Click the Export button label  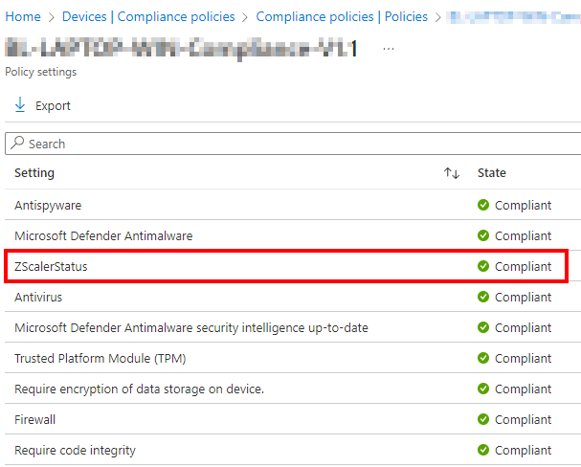tap(53, 106)
